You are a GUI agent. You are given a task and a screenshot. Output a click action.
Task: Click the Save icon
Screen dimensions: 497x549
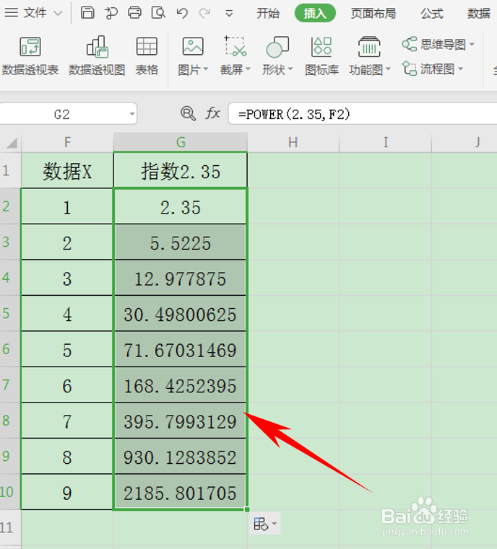coord(87,13)
